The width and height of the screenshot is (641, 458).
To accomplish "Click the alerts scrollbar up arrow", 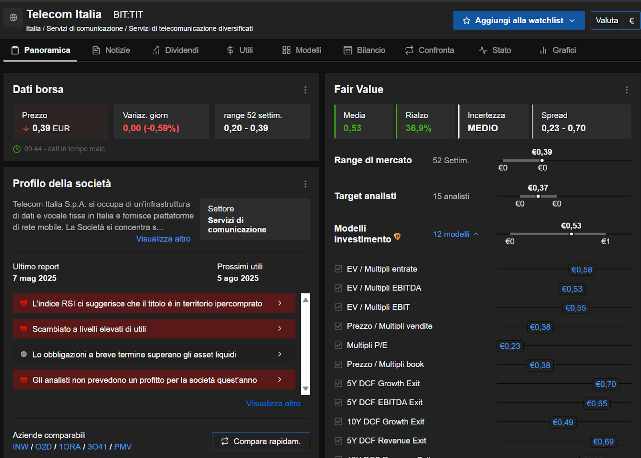I will coord(306,300).
